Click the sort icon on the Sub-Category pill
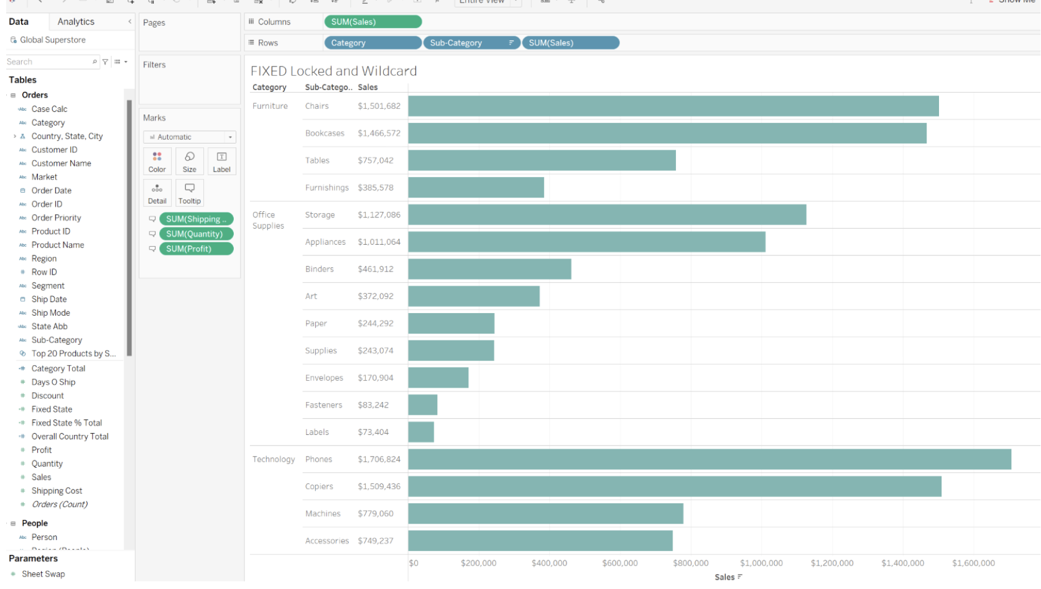The width and height of the screenshot is (1041, 589). [511, 42]
